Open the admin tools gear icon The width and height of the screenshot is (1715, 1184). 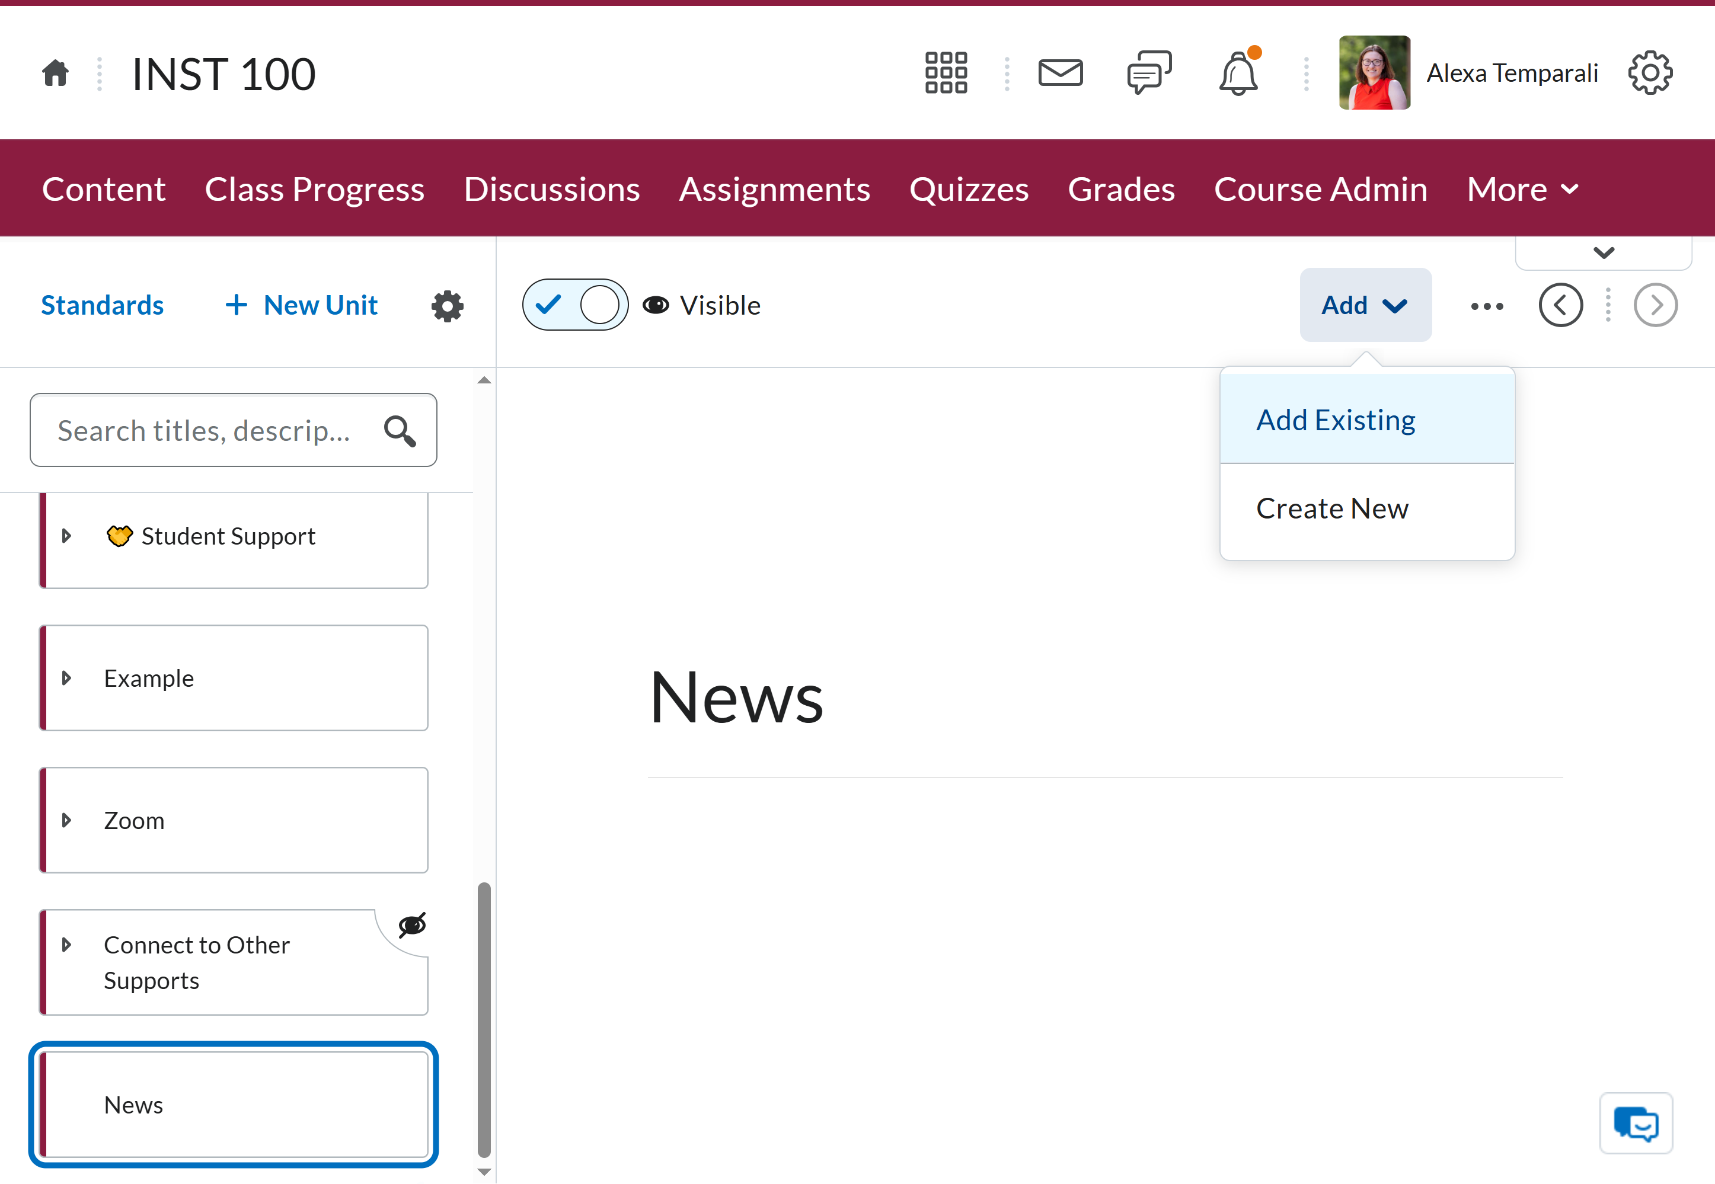point(1650,73)
